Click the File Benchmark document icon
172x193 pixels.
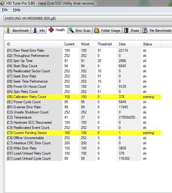[x=145, y=30]
